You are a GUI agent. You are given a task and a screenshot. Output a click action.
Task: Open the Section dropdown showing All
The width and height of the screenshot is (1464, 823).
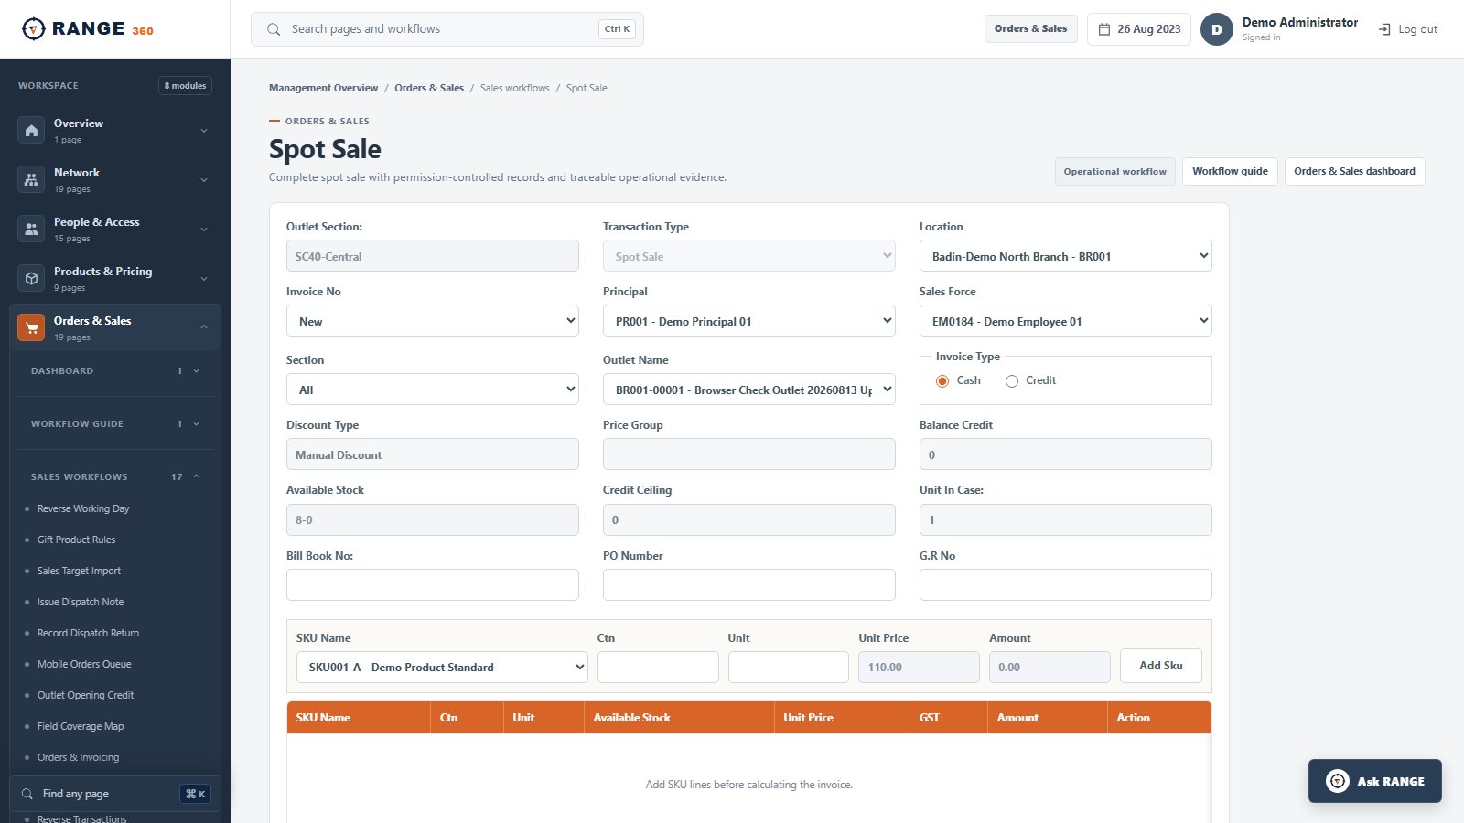433,390
